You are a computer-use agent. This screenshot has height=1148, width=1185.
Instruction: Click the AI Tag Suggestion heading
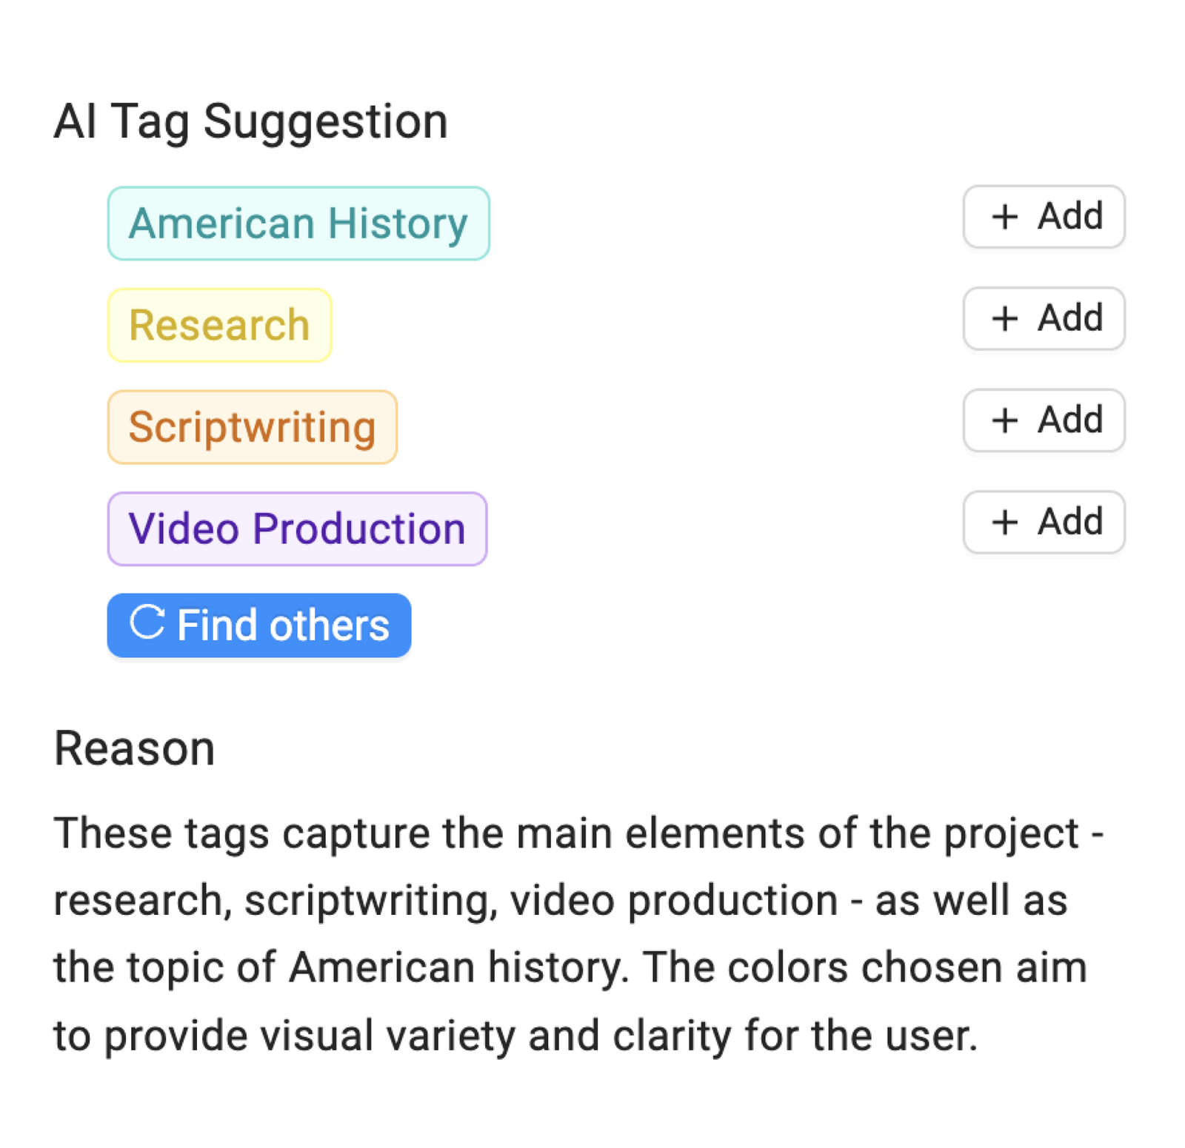pyautogui.click(x=250, y=121)
